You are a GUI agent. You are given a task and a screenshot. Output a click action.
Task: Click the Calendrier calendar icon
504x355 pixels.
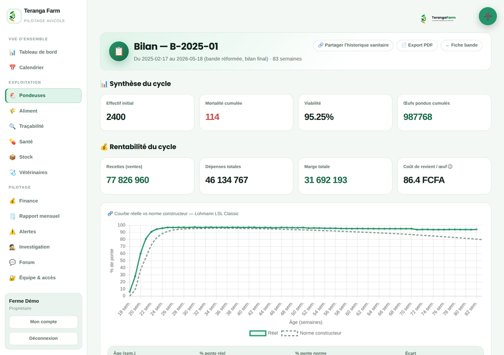coord(13,68)
